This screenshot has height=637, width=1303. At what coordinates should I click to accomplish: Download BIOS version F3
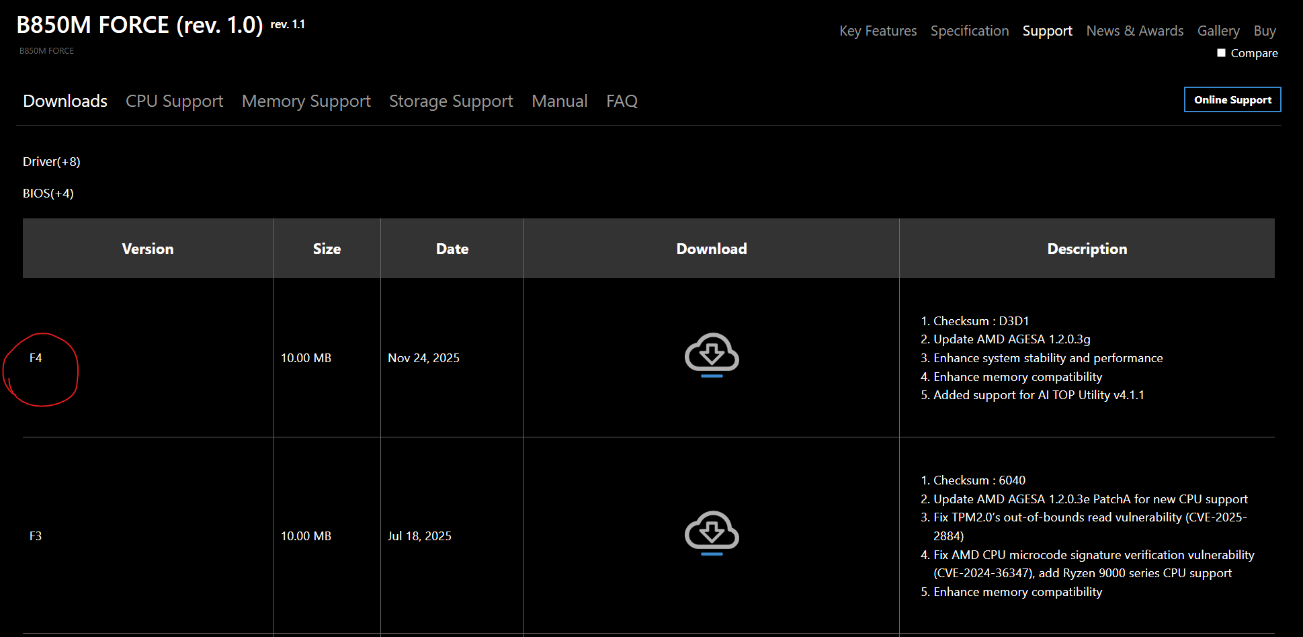tap(712, 534)
